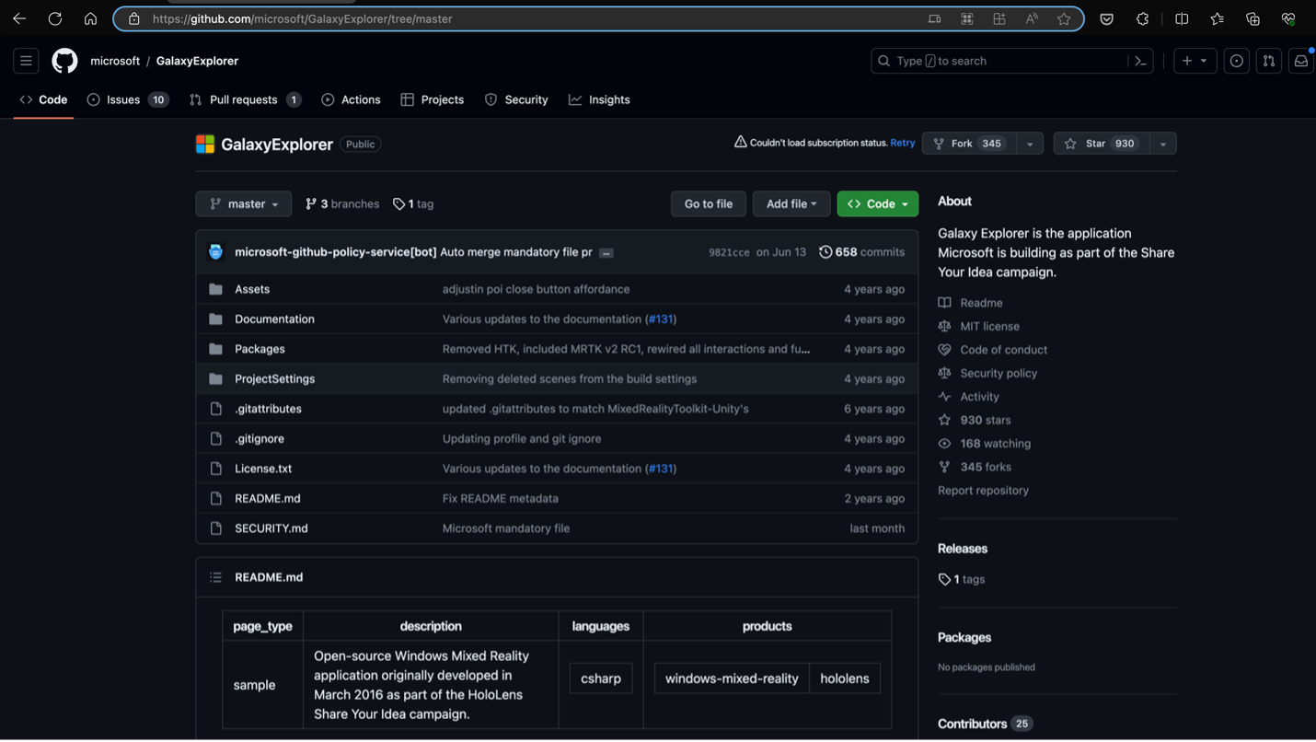Open the Pull requests tab
Screen dimensions: 1316x742
point(245,99)
